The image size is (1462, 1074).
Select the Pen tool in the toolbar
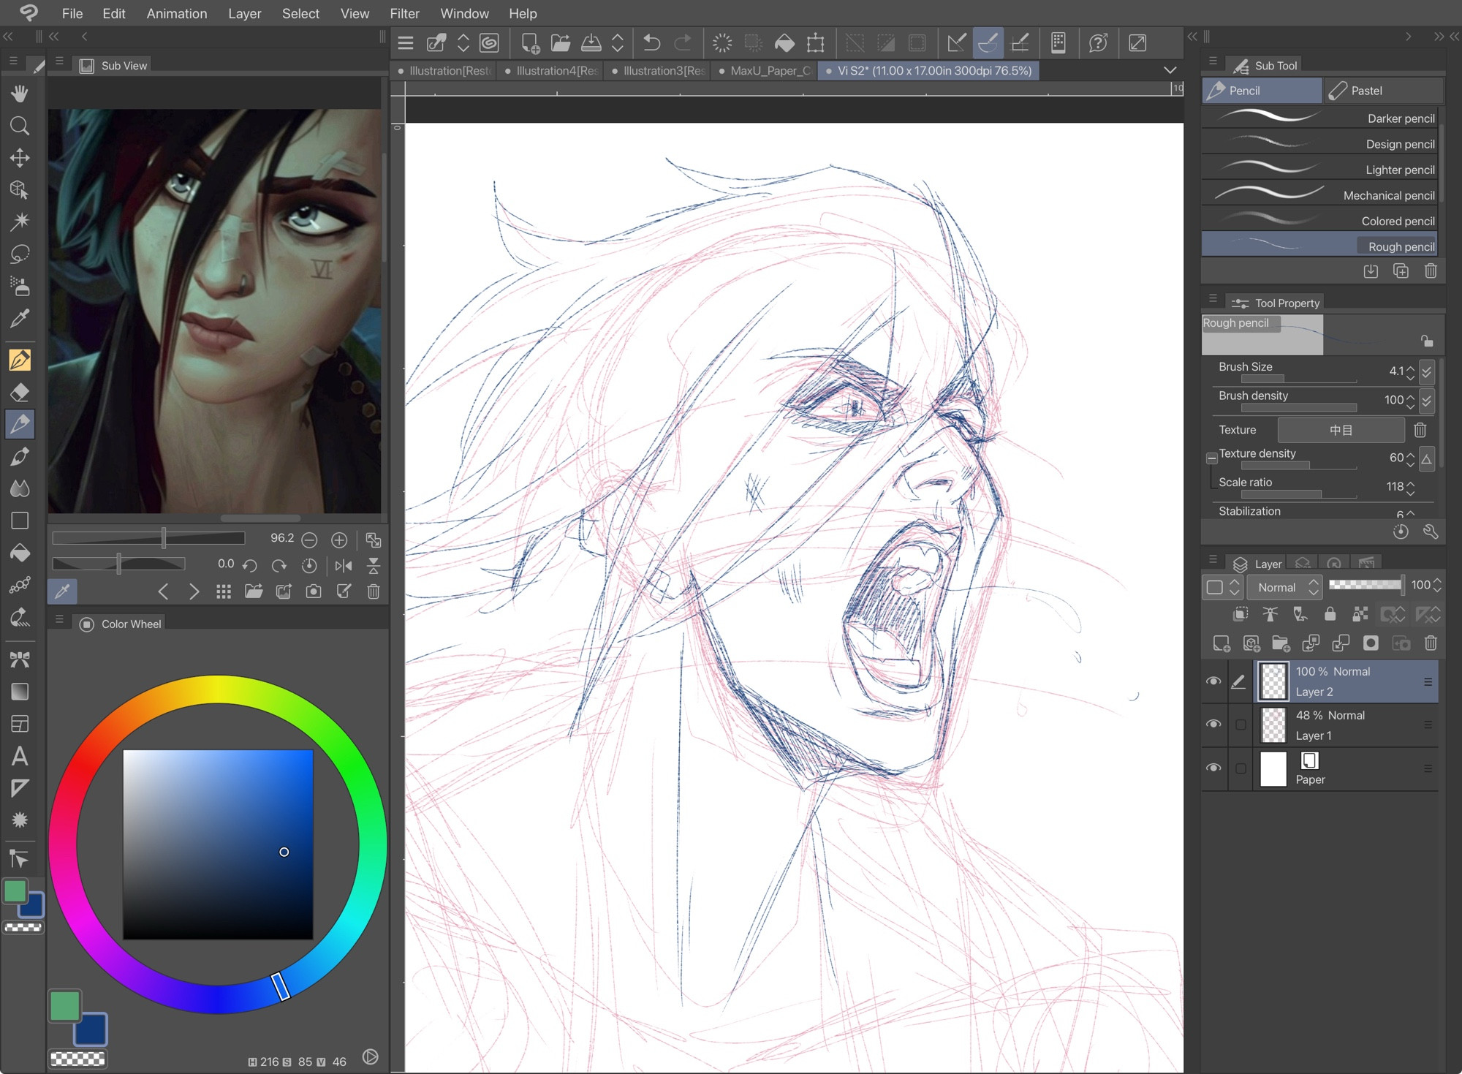20,360
